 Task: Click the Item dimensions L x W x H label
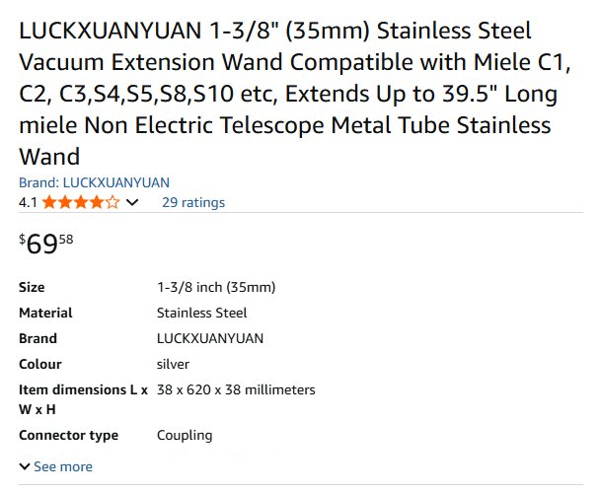[83, 399]
